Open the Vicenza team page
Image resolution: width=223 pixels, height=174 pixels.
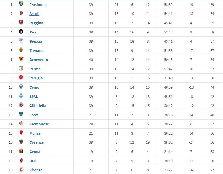[36, 170]
